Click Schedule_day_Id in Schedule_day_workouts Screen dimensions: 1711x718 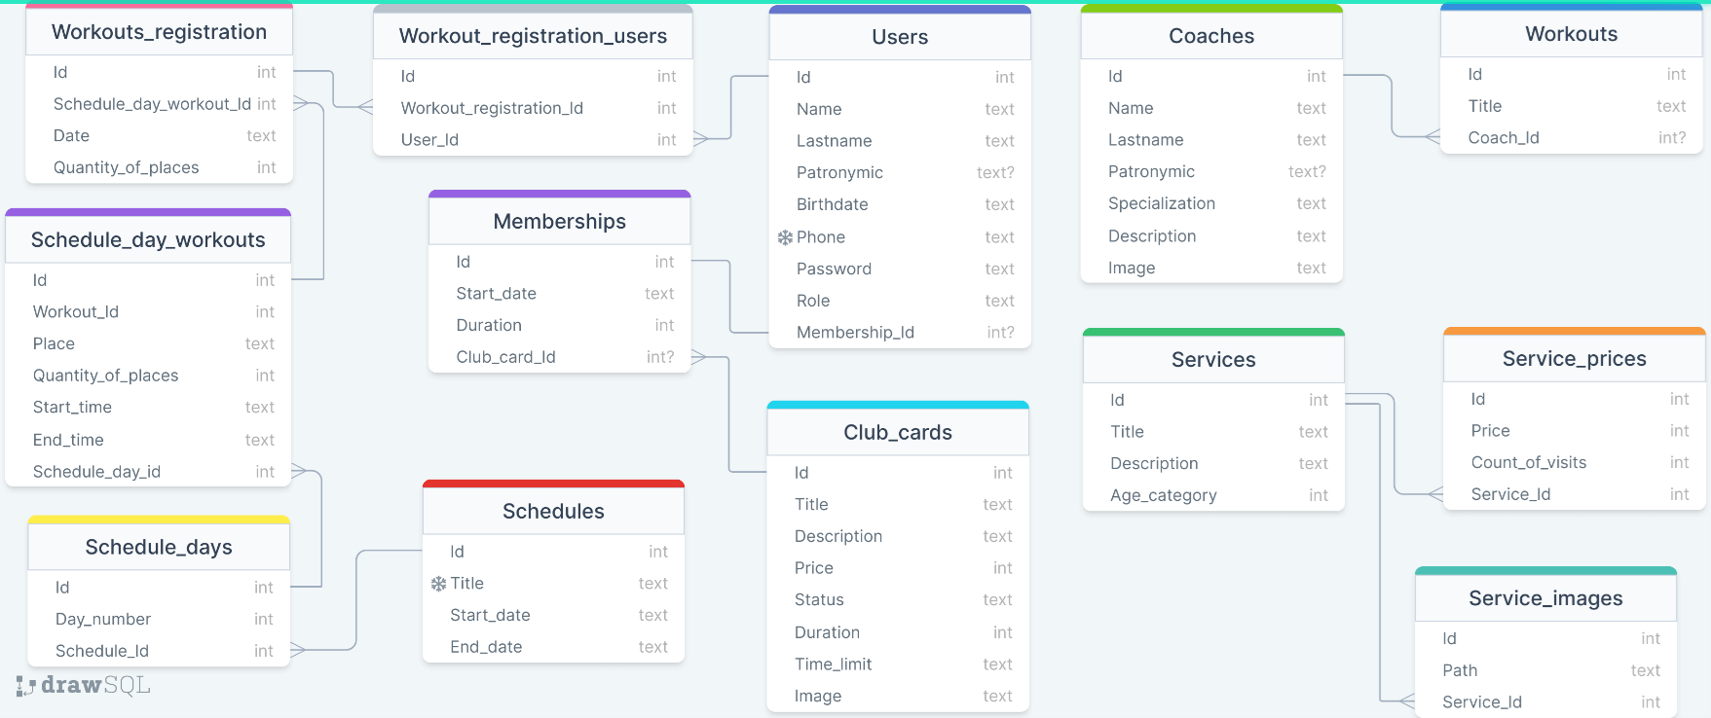96,472
